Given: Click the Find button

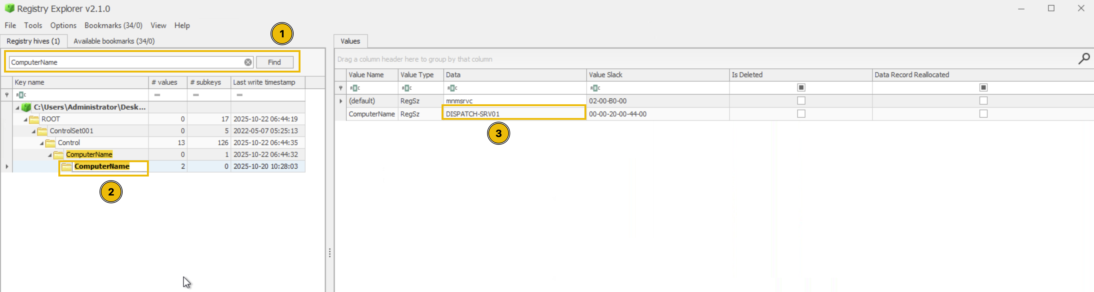Looking at the screenshot, I should coord(274,62).
